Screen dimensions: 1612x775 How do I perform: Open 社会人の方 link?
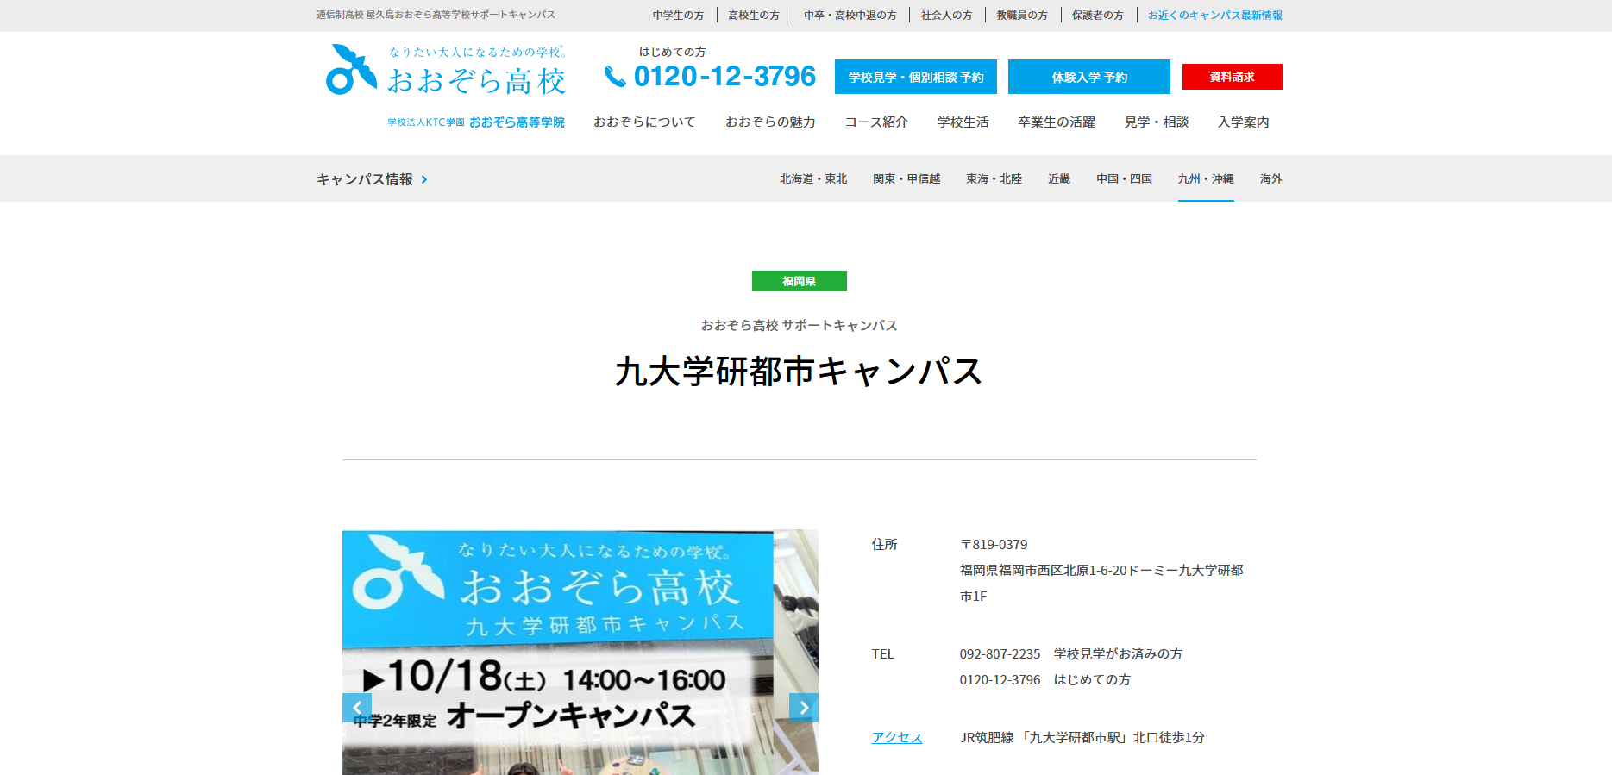946,15
